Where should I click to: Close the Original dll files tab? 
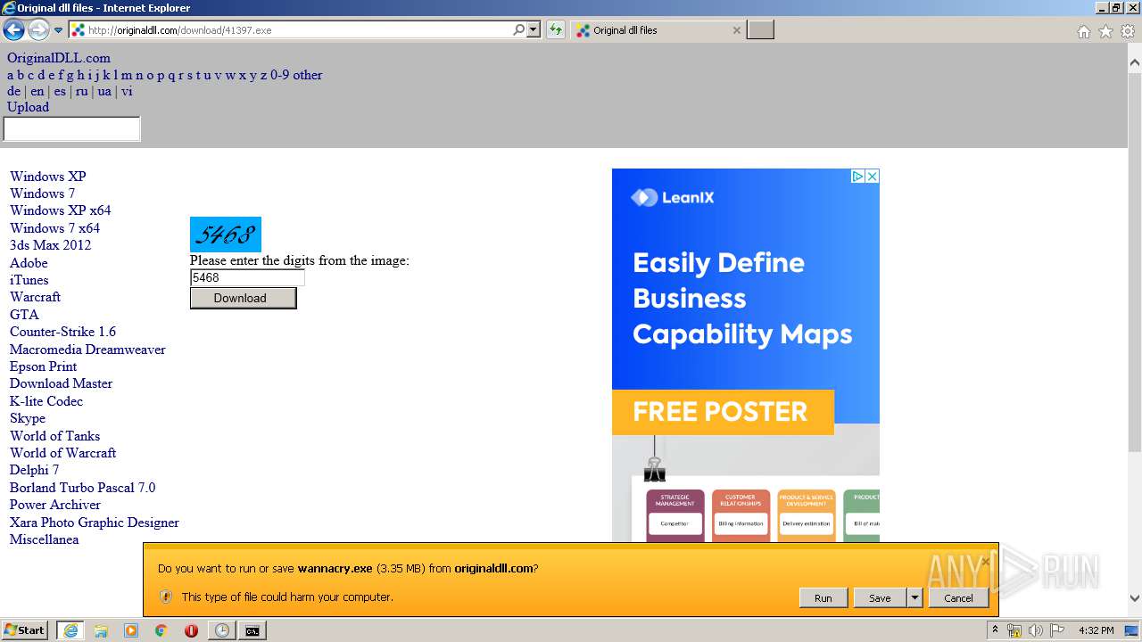(x=736, y=30)
